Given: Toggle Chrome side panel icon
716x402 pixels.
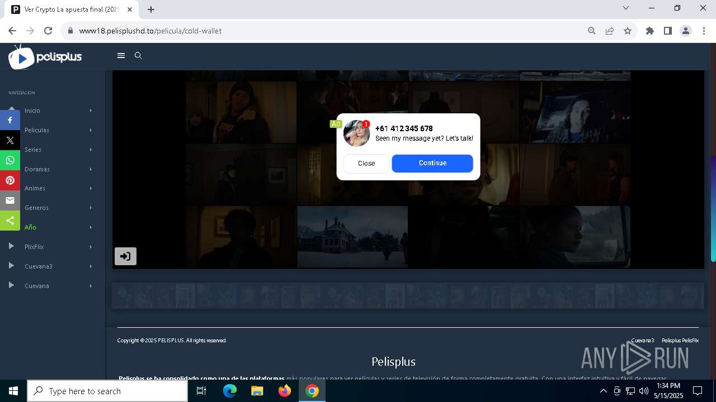Looking at the screenshot, I should 668,31.
